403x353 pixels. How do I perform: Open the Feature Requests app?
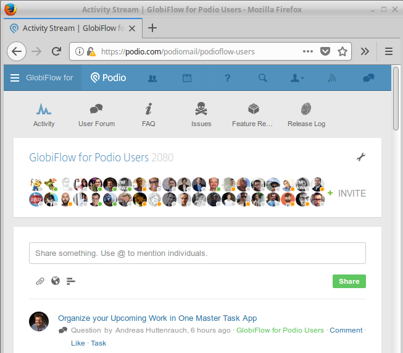pyautogui.click(x=252, y=115)
